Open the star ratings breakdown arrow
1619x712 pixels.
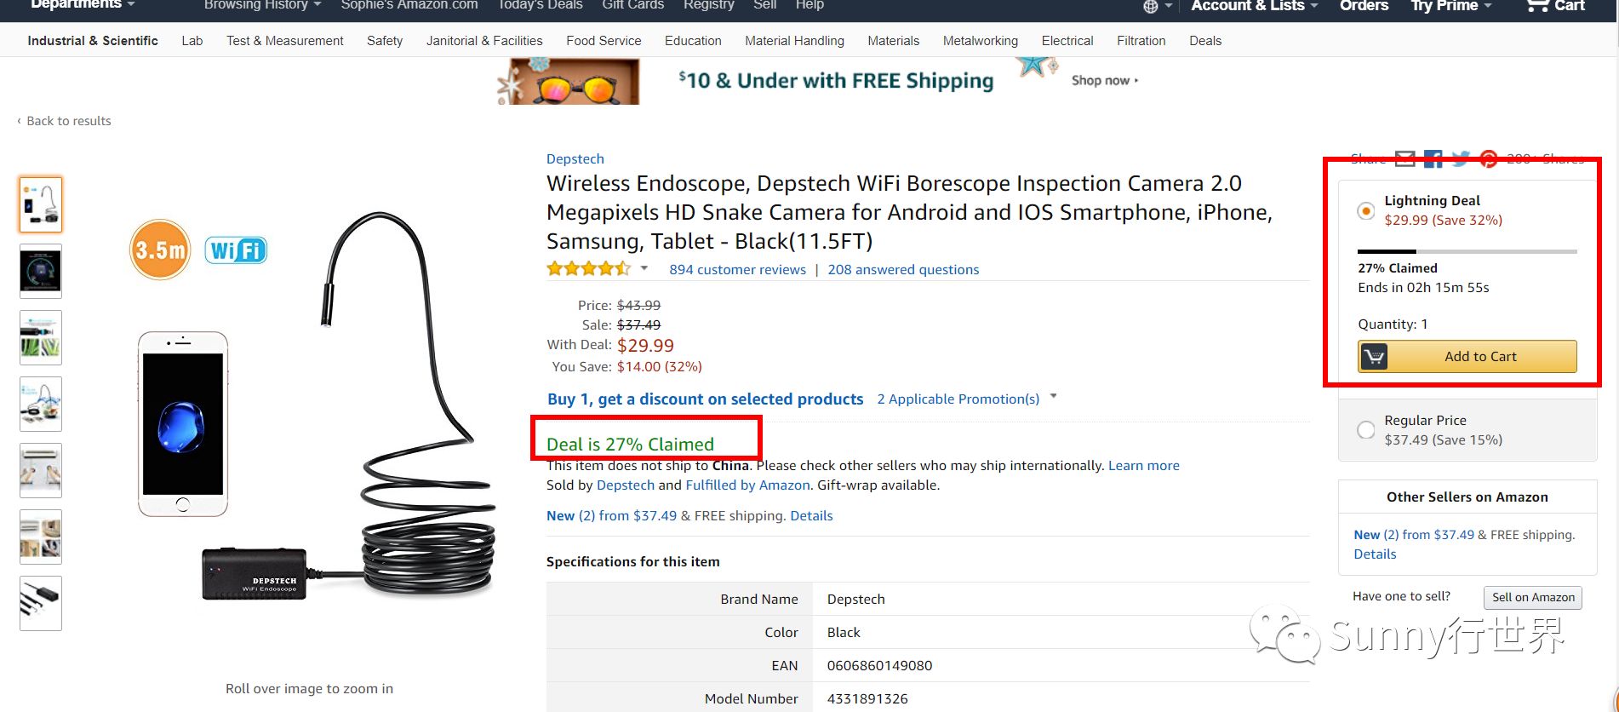644,268
